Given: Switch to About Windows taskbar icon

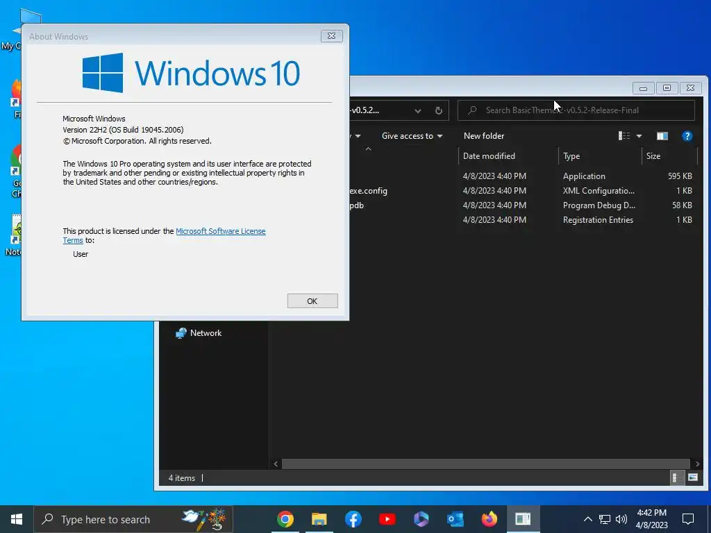Looking at the screenshot, I should (523, 519).
